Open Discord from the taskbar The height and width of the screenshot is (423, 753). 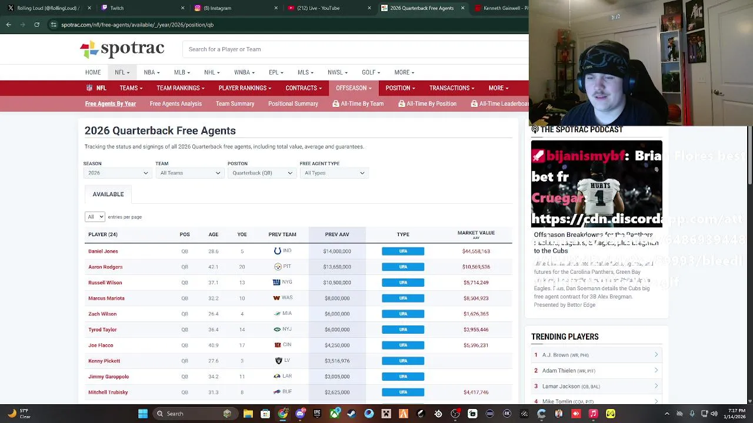pyautogui.click(x=300, y=414)
